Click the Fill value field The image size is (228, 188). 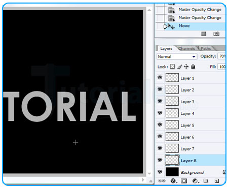click(222, 67)
